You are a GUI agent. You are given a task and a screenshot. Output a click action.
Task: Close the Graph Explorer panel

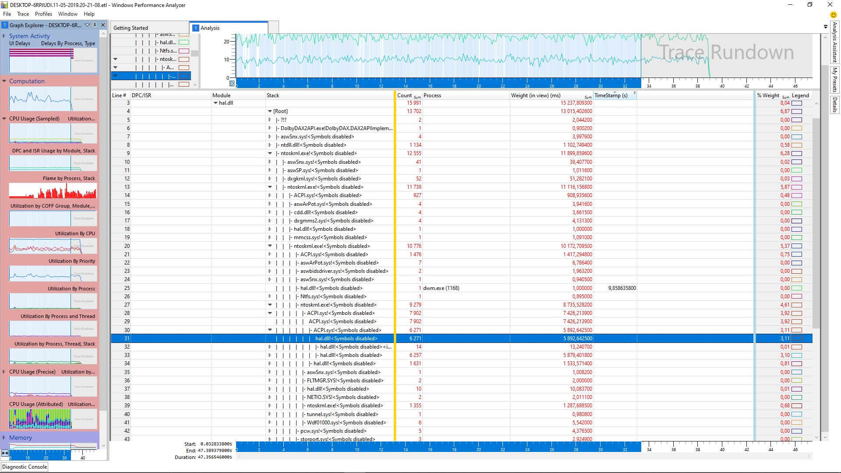(x=103, y=25)
